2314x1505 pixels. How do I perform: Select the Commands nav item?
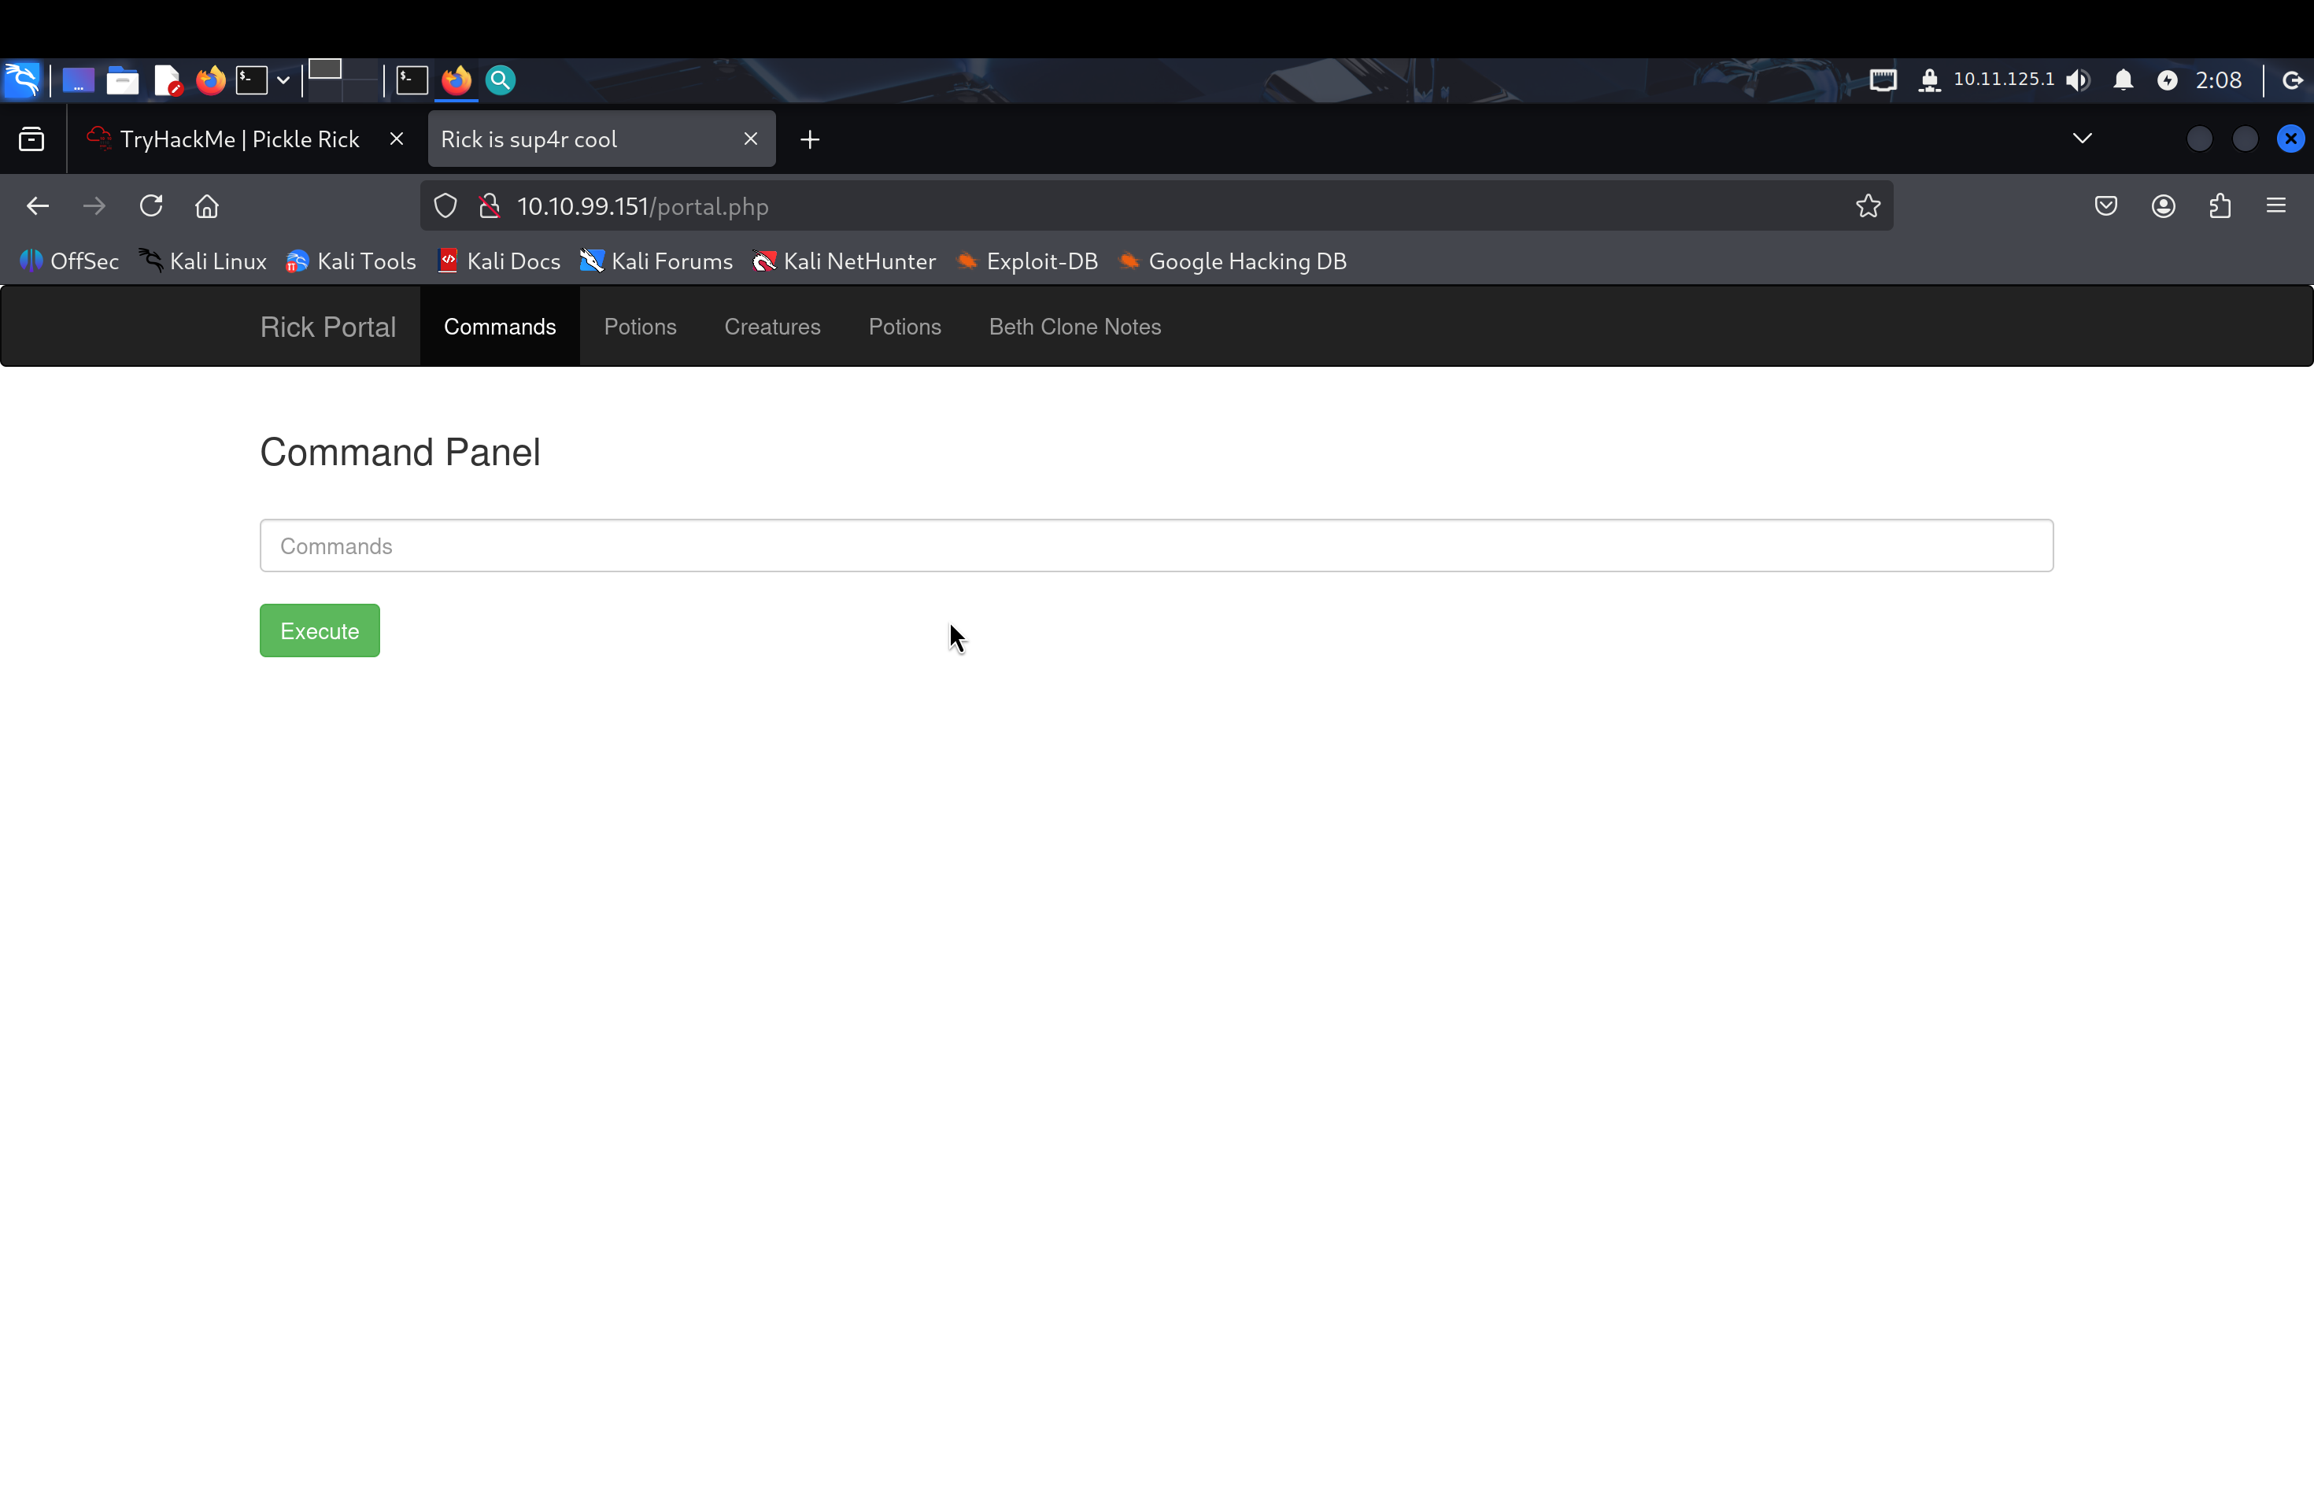pos(500,327)
